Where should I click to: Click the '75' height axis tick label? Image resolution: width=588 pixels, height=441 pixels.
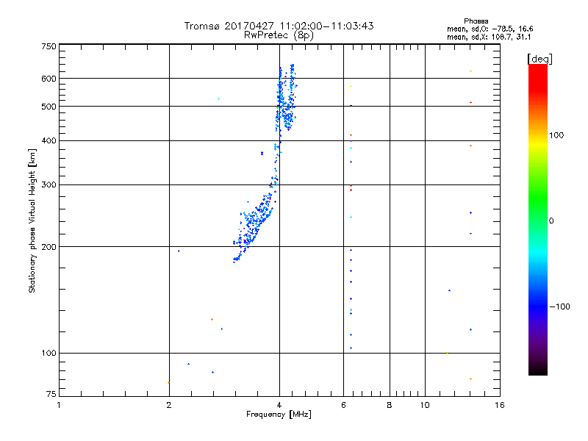pos(51,394)
